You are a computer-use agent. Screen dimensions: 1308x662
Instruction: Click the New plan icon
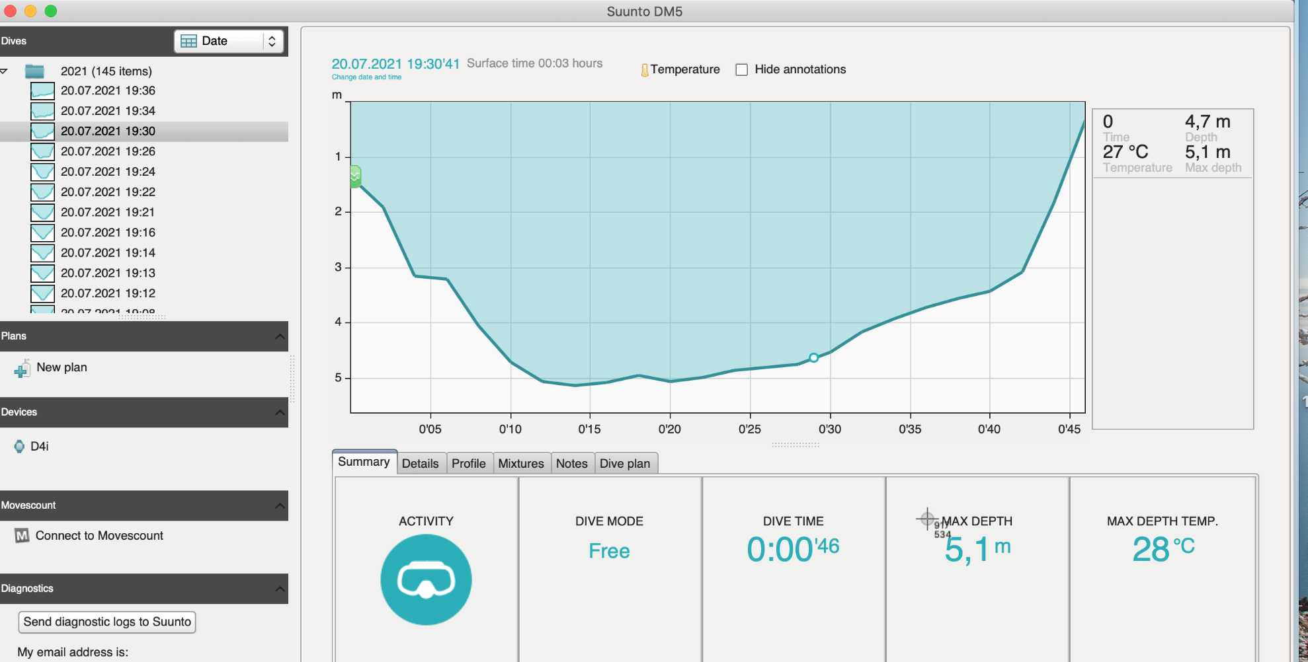pos(22,368)
